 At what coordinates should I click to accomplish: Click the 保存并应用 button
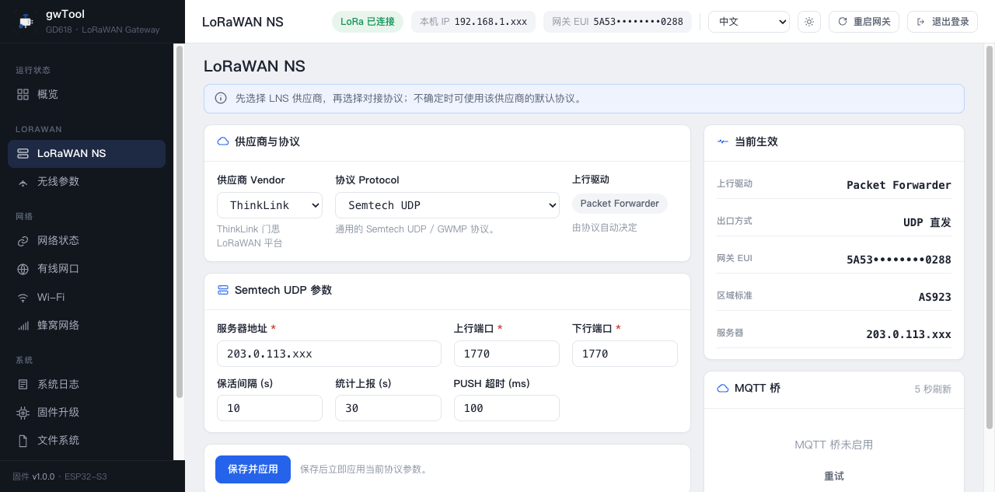253,469
